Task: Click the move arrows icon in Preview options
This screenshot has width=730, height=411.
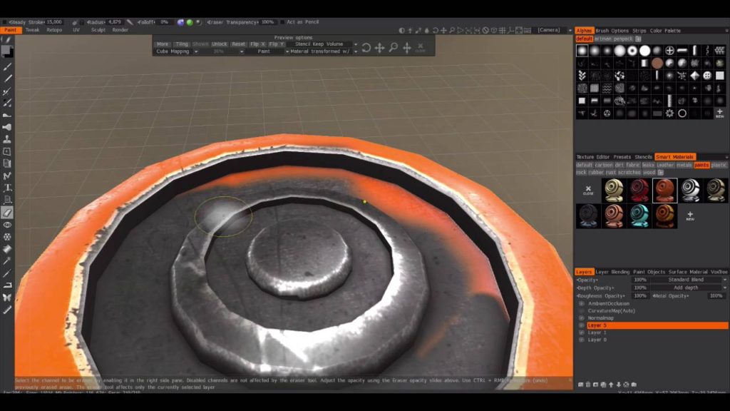Action: point(379,48)
